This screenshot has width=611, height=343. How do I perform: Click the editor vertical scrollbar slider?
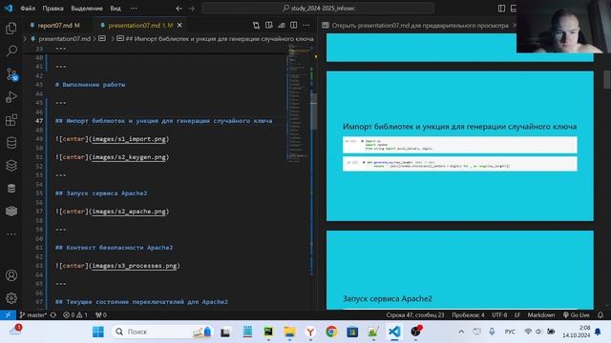[313, 111]
